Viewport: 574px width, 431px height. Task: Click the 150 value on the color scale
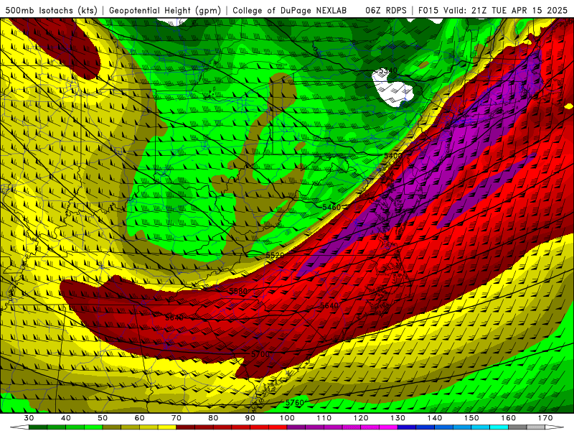click(471, 418)
